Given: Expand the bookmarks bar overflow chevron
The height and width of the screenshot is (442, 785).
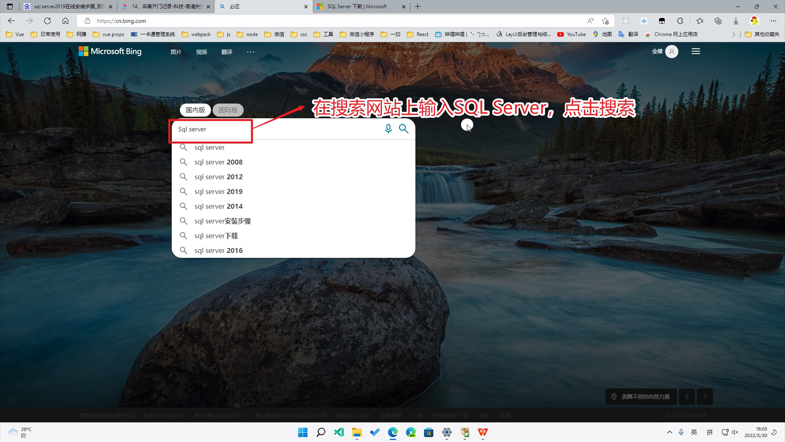Looking at the screenshot, I should point(733,34).
